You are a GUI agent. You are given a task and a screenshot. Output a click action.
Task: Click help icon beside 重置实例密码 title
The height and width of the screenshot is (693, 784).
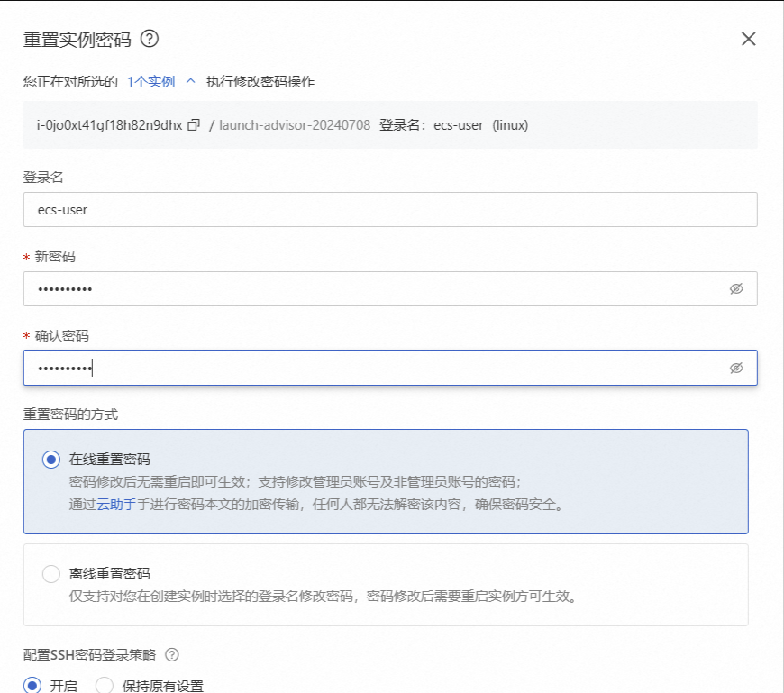pyautogui.click(x=150, y=39)
